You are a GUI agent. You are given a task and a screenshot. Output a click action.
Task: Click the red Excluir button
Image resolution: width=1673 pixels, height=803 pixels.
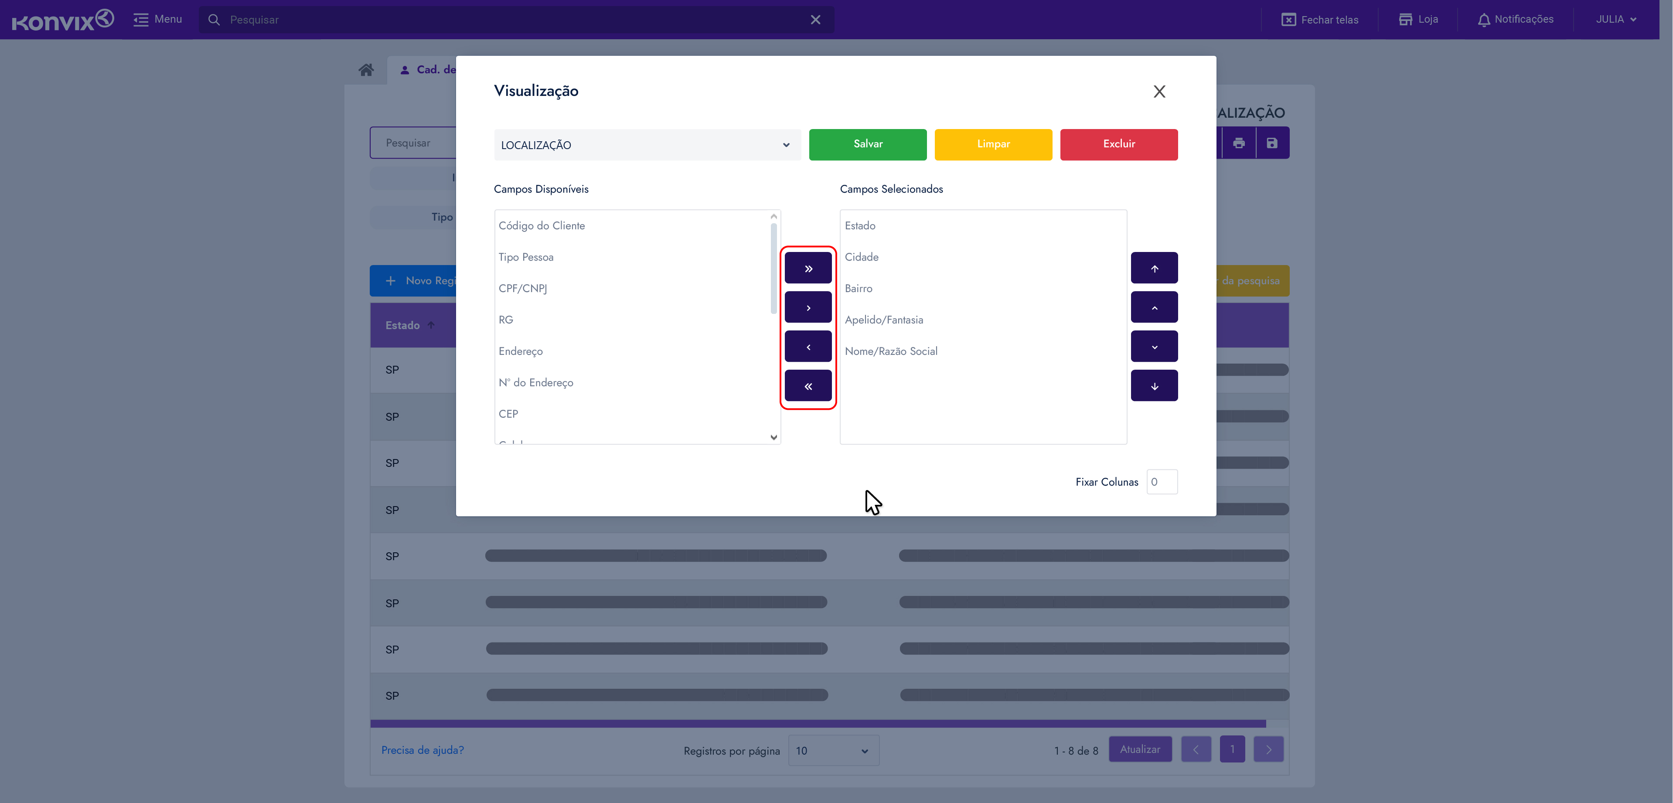coord(1118,144)
